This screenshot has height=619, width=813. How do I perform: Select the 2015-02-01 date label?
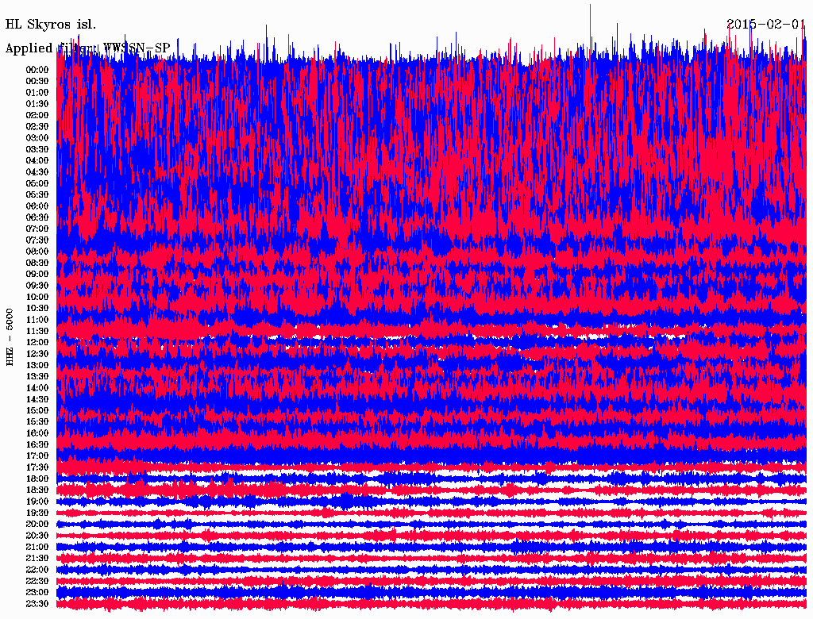pos(765,24)
